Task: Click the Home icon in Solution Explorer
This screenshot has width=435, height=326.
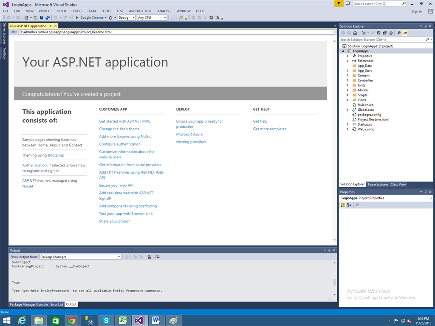Action: (355, 33)
